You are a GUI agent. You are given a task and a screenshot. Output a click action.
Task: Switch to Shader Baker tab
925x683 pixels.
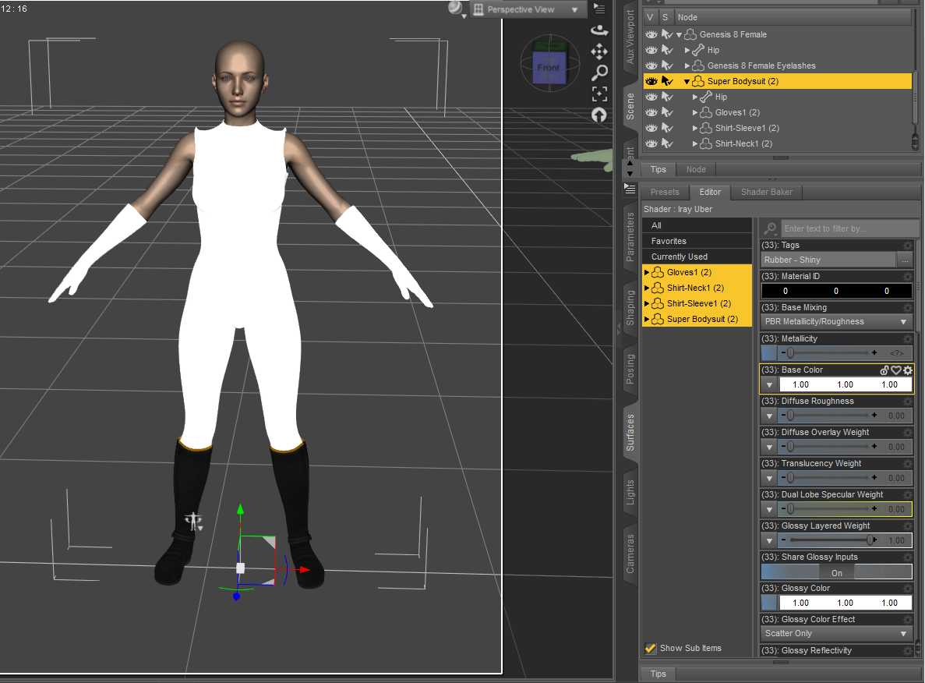click(x=766, y=192)
